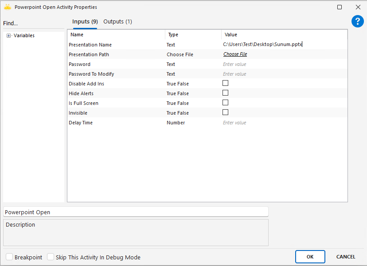Click the CANCEL button

click(345, 257)
